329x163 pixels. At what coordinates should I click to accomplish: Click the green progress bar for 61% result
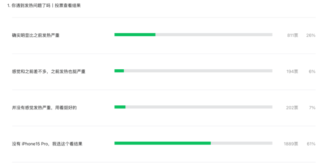pos(162,143)
